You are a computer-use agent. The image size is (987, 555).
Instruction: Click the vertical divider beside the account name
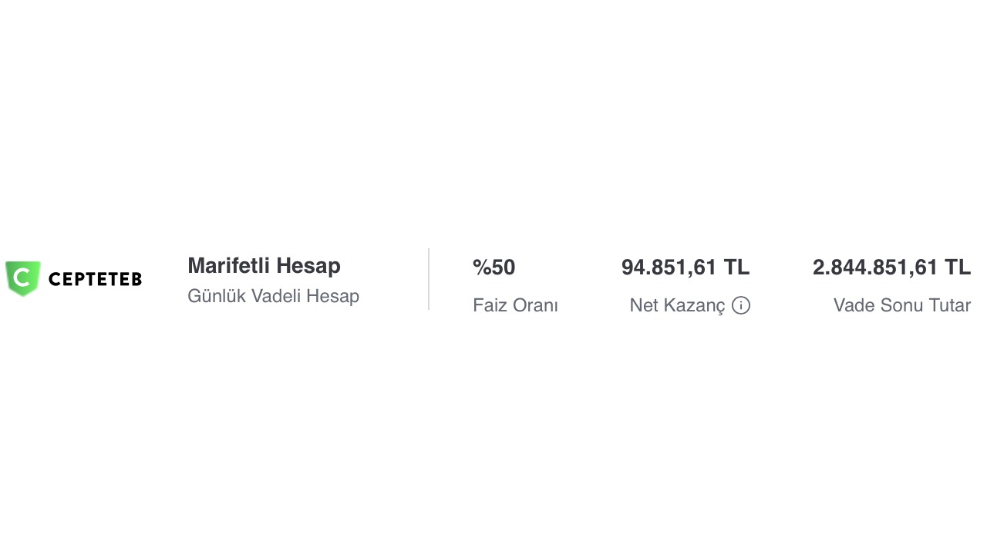[x=429, y=279]
